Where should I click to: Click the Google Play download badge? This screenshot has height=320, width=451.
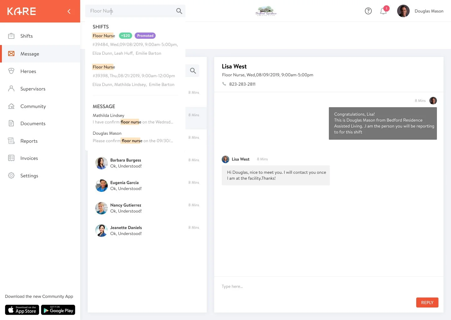58,310
